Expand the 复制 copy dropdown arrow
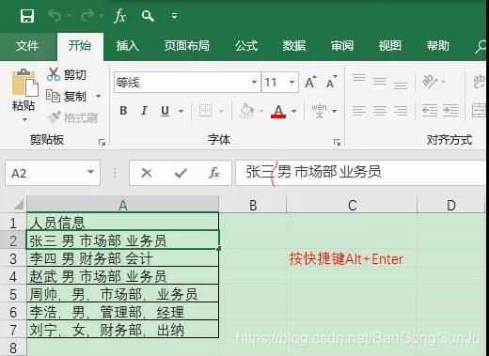 [x=98, y=96]
